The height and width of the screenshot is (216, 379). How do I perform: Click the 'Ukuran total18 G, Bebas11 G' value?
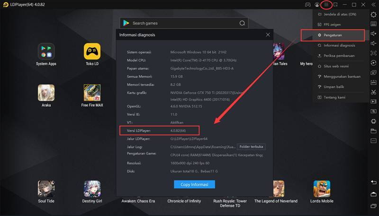coord(194,172)
